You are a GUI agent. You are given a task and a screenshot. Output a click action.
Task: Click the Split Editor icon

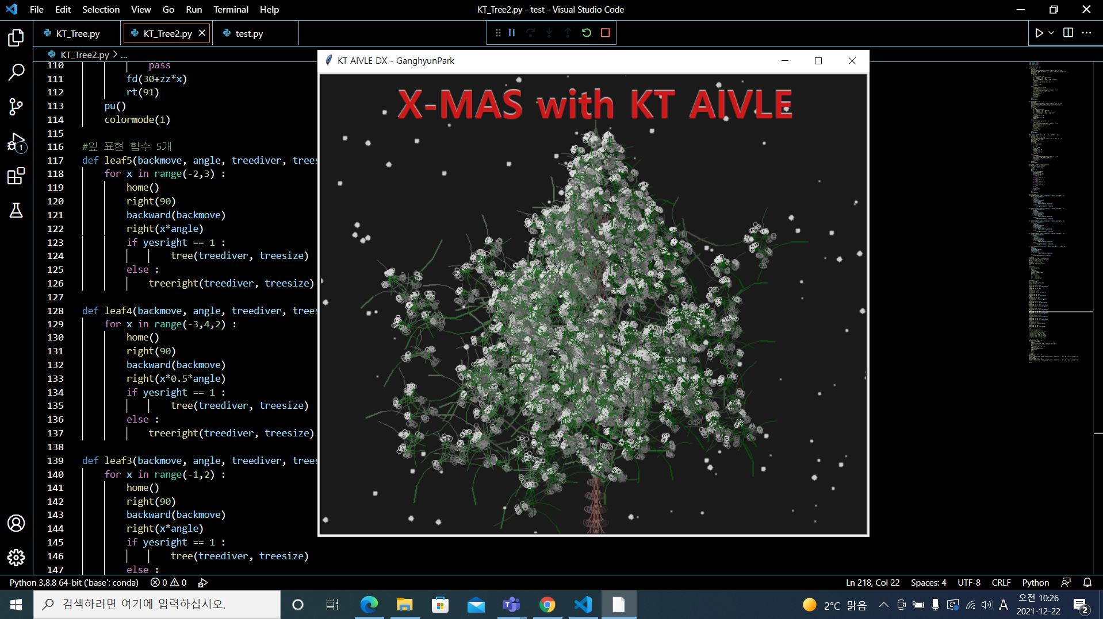pyautogui.click(x=1068, y=33)
